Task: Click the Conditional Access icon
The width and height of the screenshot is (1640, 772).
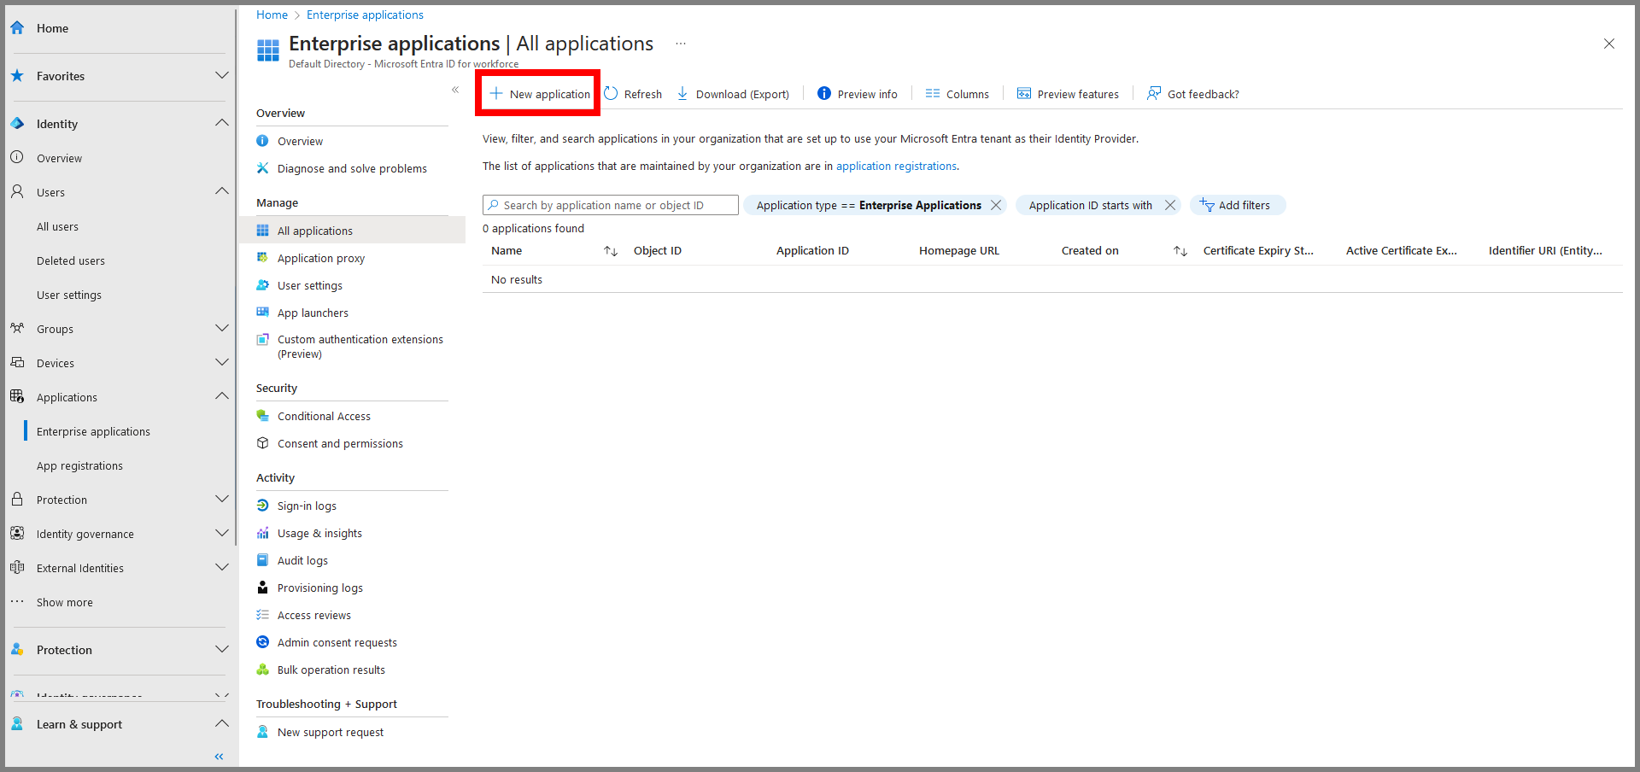Action: click(263, 416)
